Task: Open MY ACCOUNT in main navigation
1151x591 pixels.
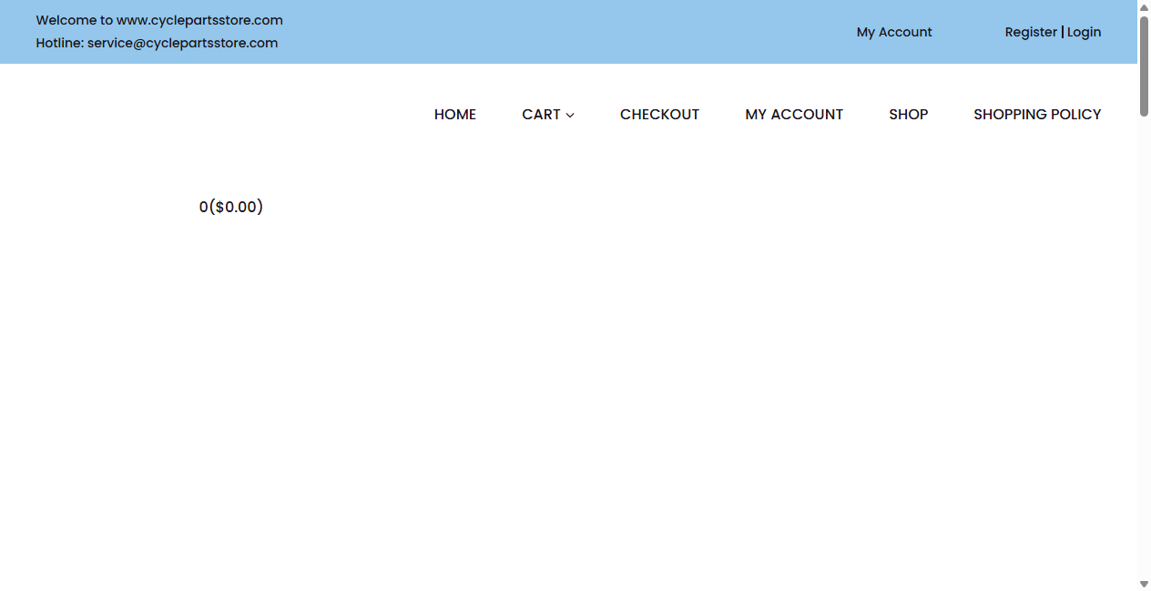Action: [x=794, y=114]
